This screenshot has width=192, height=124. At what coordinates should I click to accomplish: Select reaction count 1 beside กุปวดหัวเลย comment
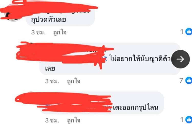[x=182, y=32]
